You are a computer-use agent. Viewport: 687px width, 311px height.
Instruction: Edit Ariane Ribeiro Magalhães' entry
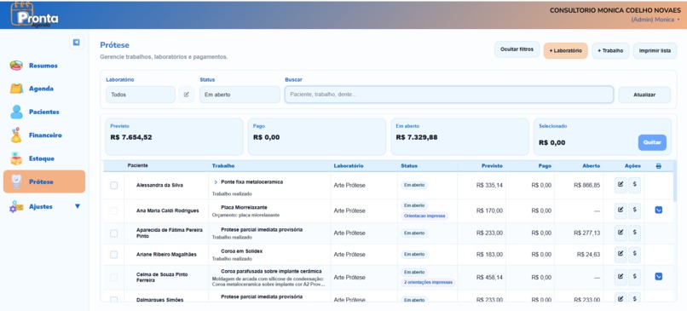[621, 254]
